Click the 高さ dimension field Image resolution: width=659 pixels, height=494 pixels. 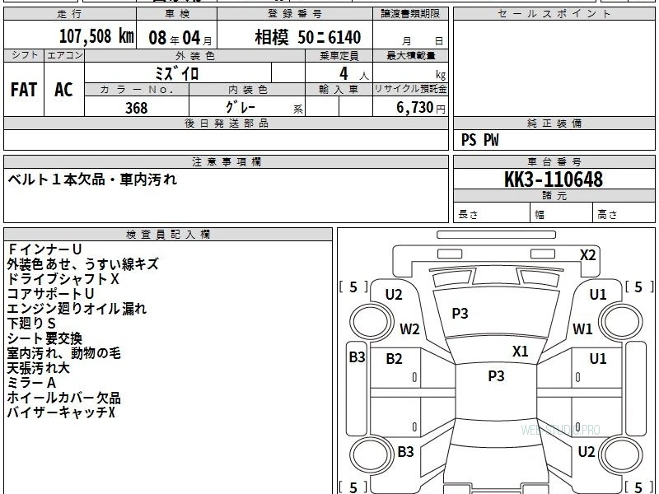624,214
